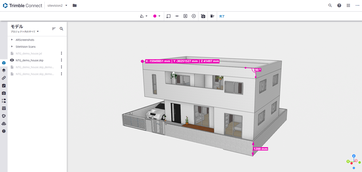Open the project folder icon in the header
The height and width of the screenshot is (172, 362).
point(75,5)
